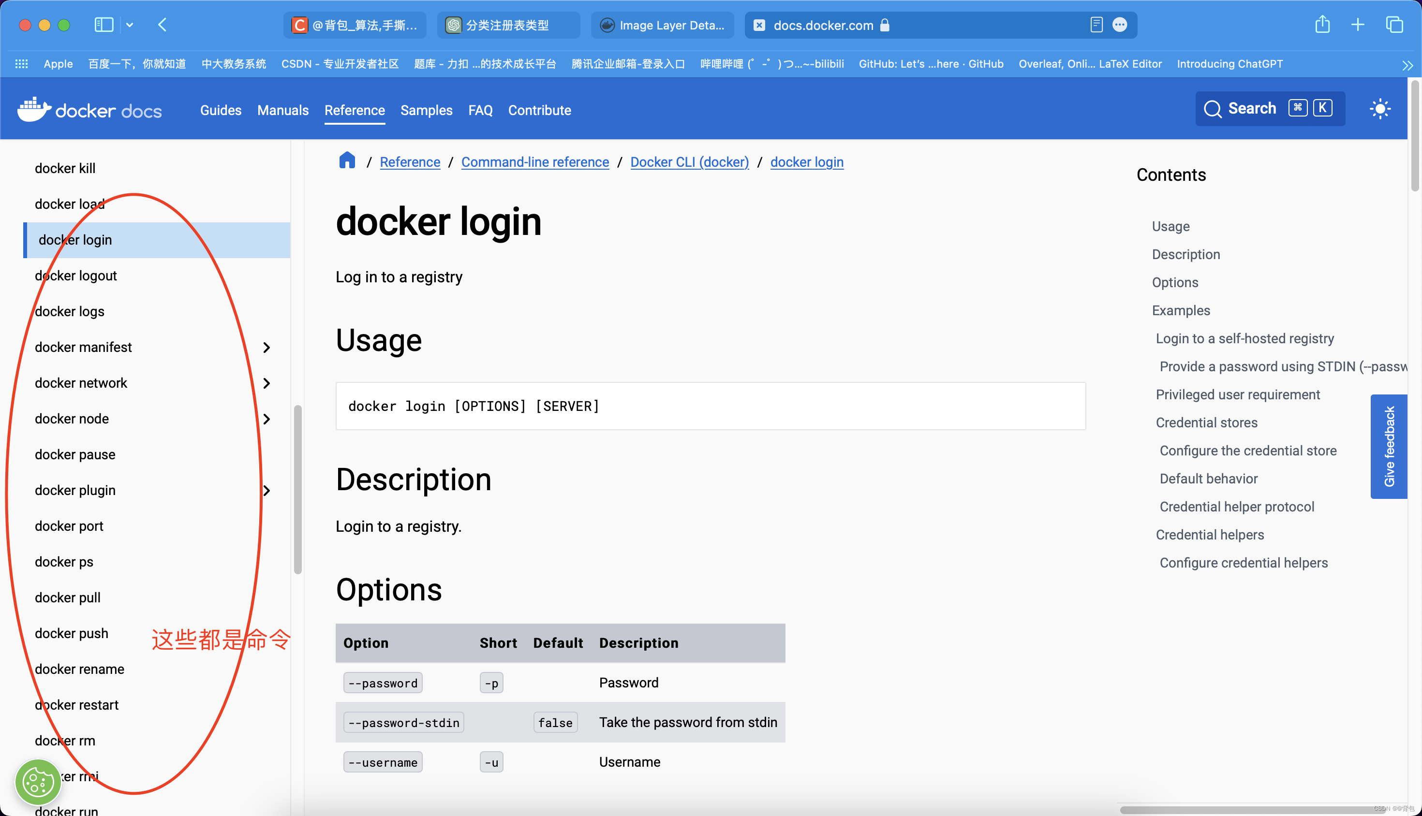The image size is (1422, 816).
Task: Open the Guides menu
Action: (x=221, y=110)
